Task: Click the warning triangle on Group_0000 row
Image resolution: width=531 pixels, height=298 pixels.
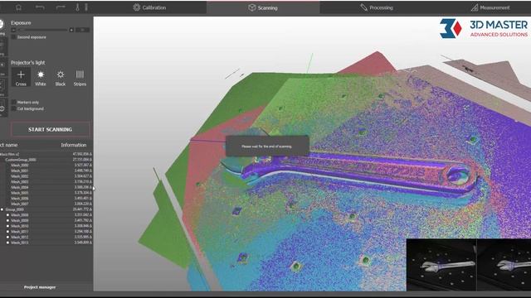Action: 90,209
